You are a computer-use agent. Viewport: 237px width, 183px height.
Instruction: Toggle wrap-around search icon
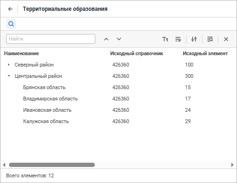[178, 39]
